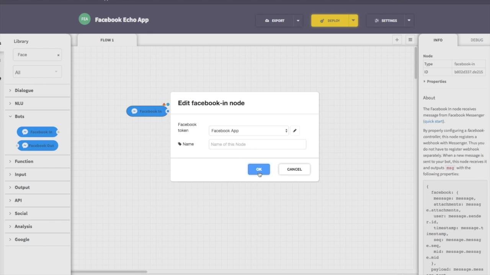Click the pencil icon next to Facebook token
This screenshot has height=275, width=490.
click(295, 131)
